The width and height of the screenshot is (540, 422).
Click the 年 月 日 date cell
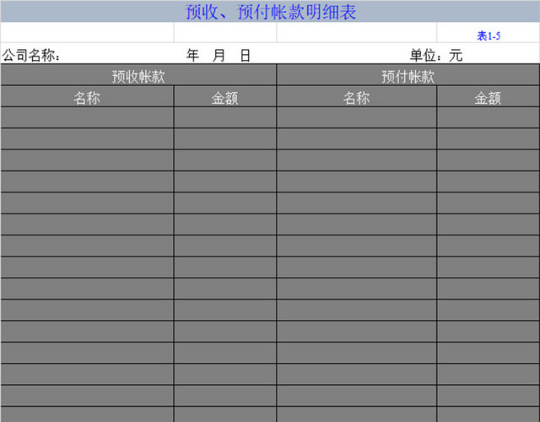point(219,55)
